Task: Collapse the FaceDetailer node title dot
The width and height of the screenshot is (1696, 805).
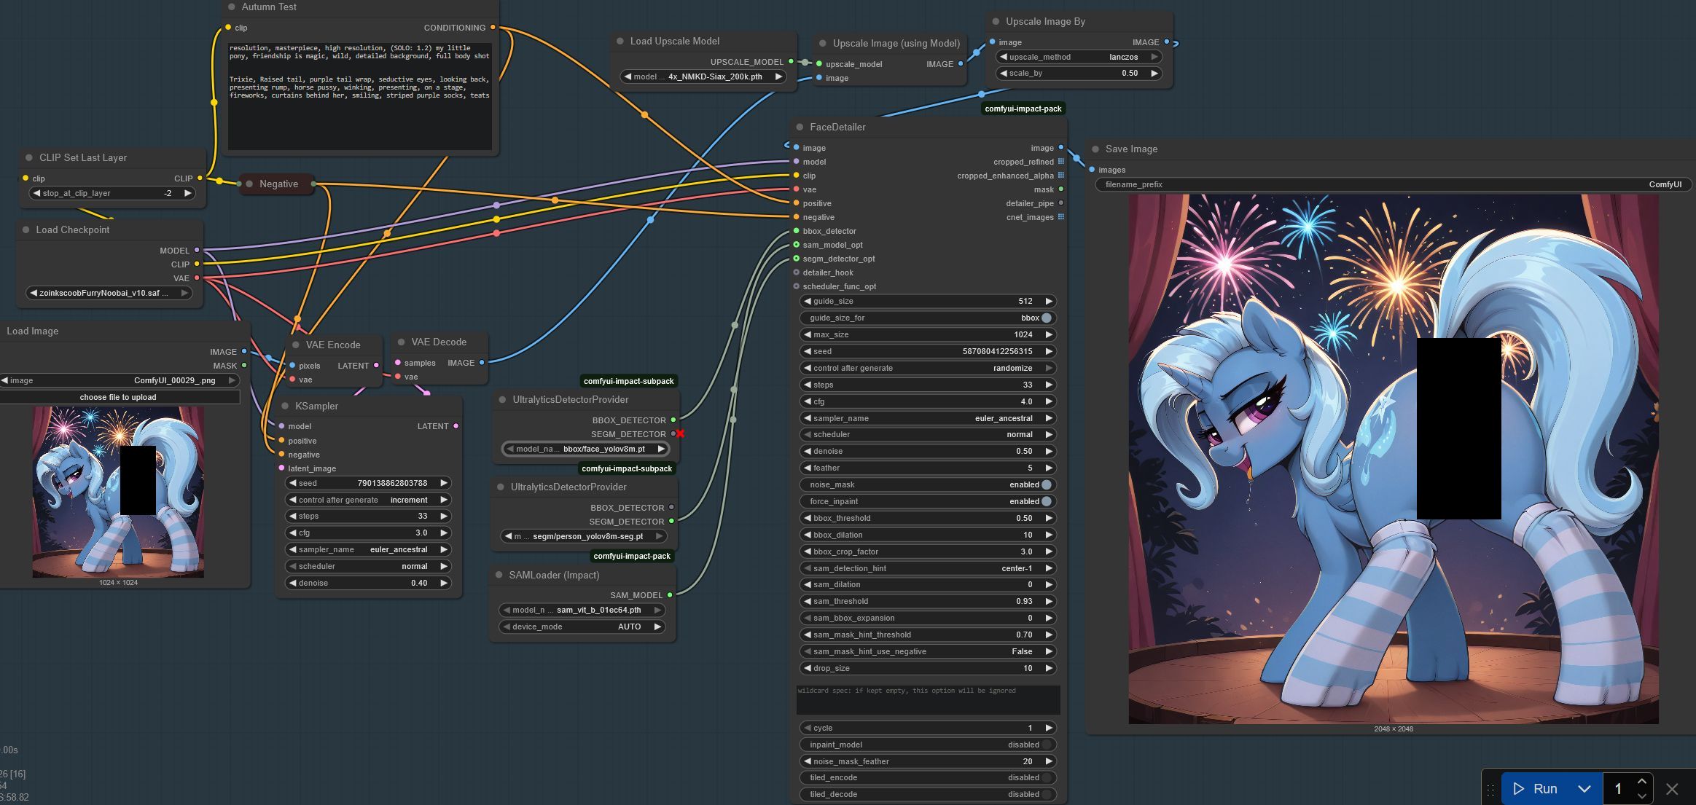Action: 800,127
